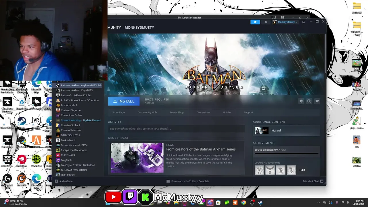Screen dimensions: 368x207
Task: Click the Steam page vertical scrollbar
Action: pyautogui.click(x=325, y=53)
